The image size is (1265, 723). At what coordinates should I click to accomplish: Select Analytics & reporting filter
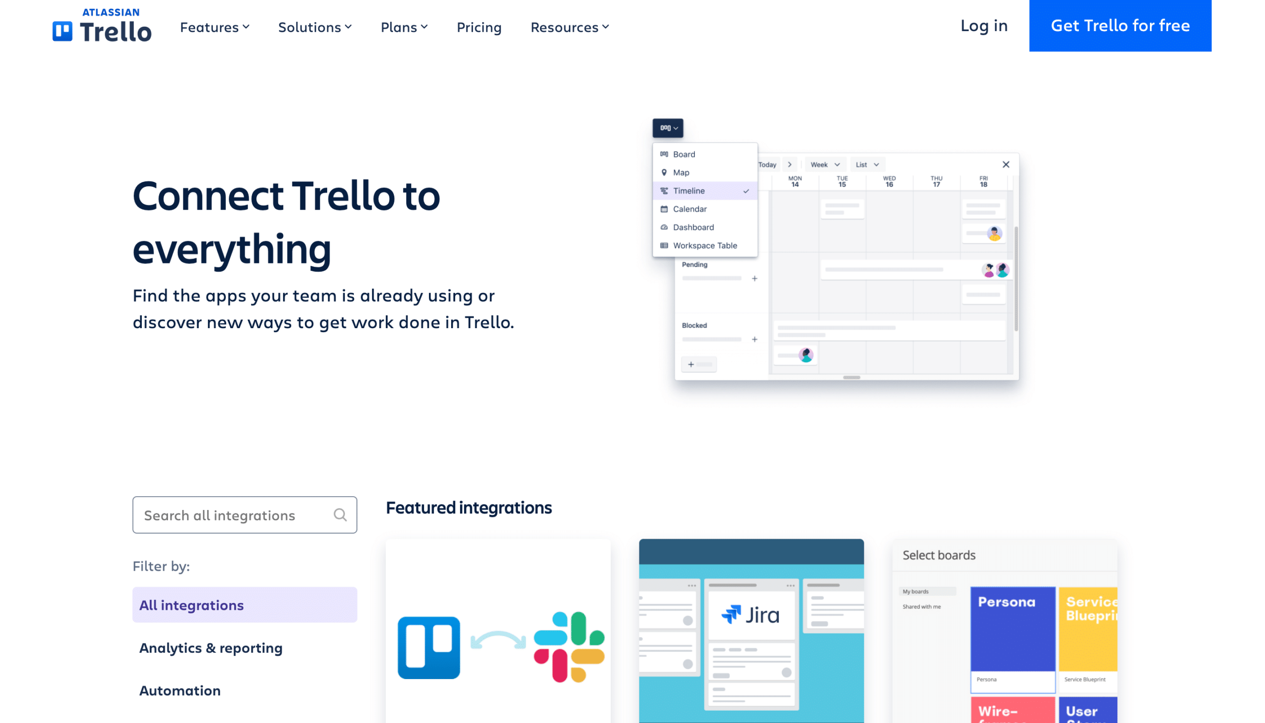tap(210, 647)
